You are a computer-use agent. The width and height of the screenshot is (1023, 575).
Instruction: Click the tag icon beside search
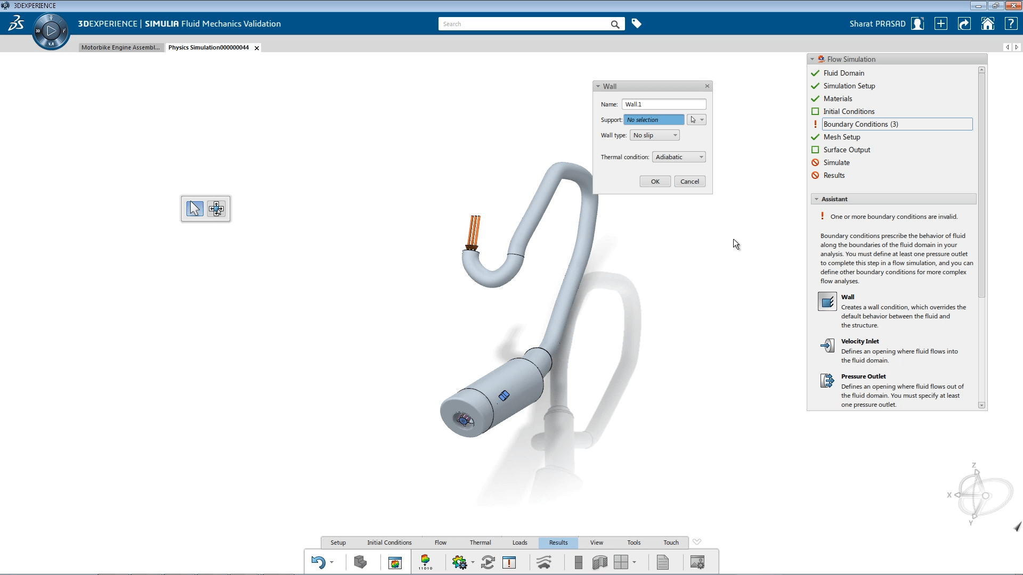(636, 23)
